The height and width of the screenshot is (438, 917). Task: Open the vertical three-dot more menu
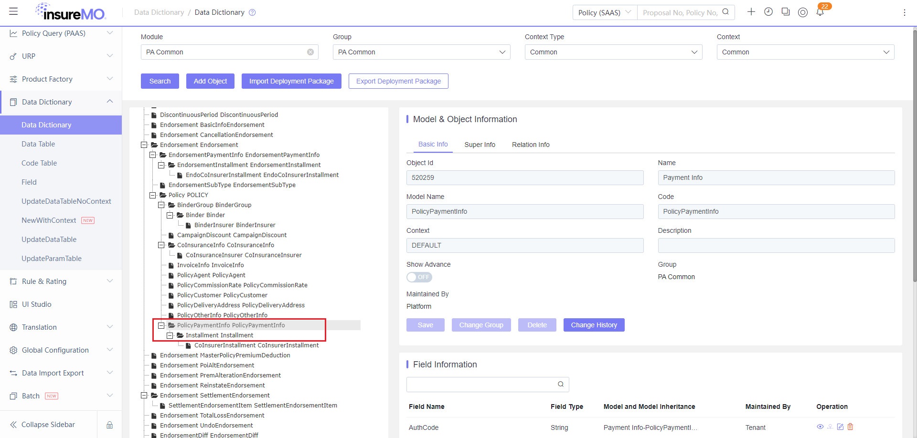coord(904,12)
